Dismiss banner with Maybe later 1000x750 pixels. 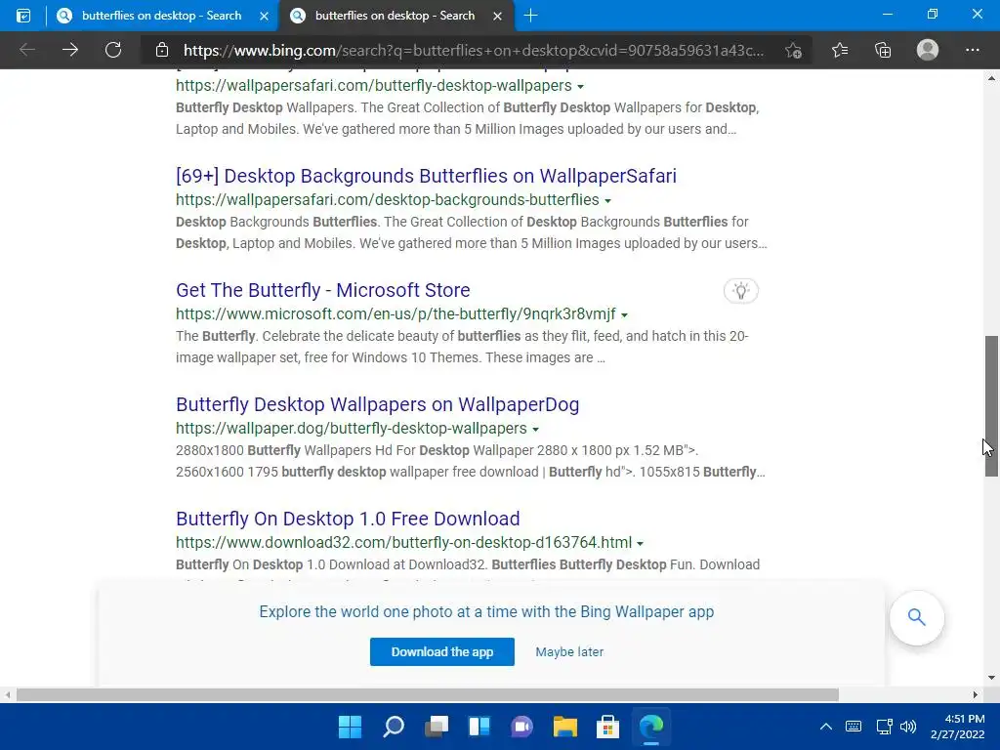click(569, 651)
